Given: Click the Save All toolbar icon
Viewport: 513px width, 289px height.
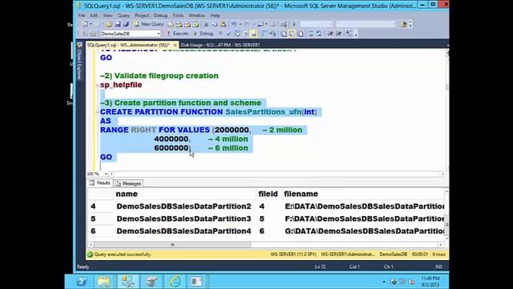Looking at the screenshot, I should click(126, 24).
